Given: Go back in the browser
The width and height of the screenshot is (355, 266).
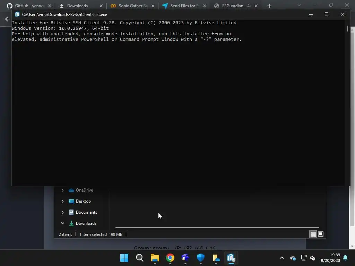Looking at the screenshot, I should [8, 19].
